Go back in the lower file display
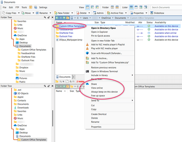Image resolution: width=182 pixels, height=142 pixels. point(57,86)
